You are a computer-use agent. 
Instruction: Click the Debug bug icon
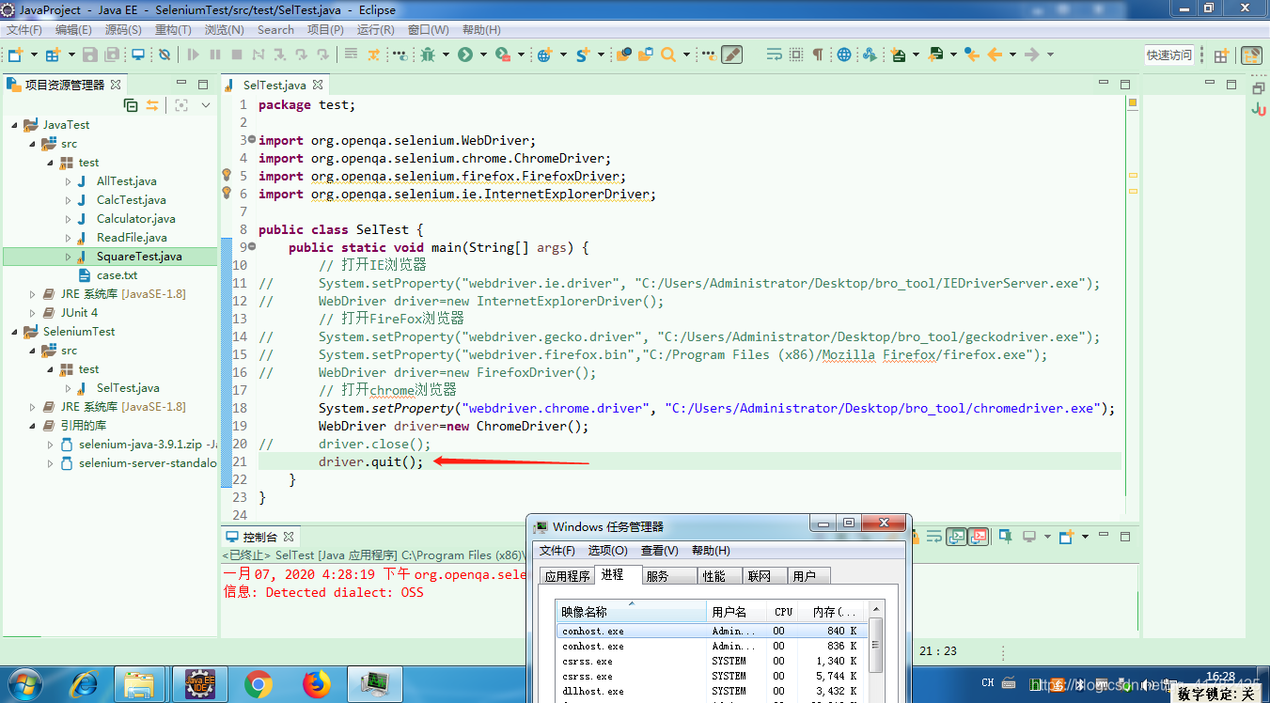point(428,55)
